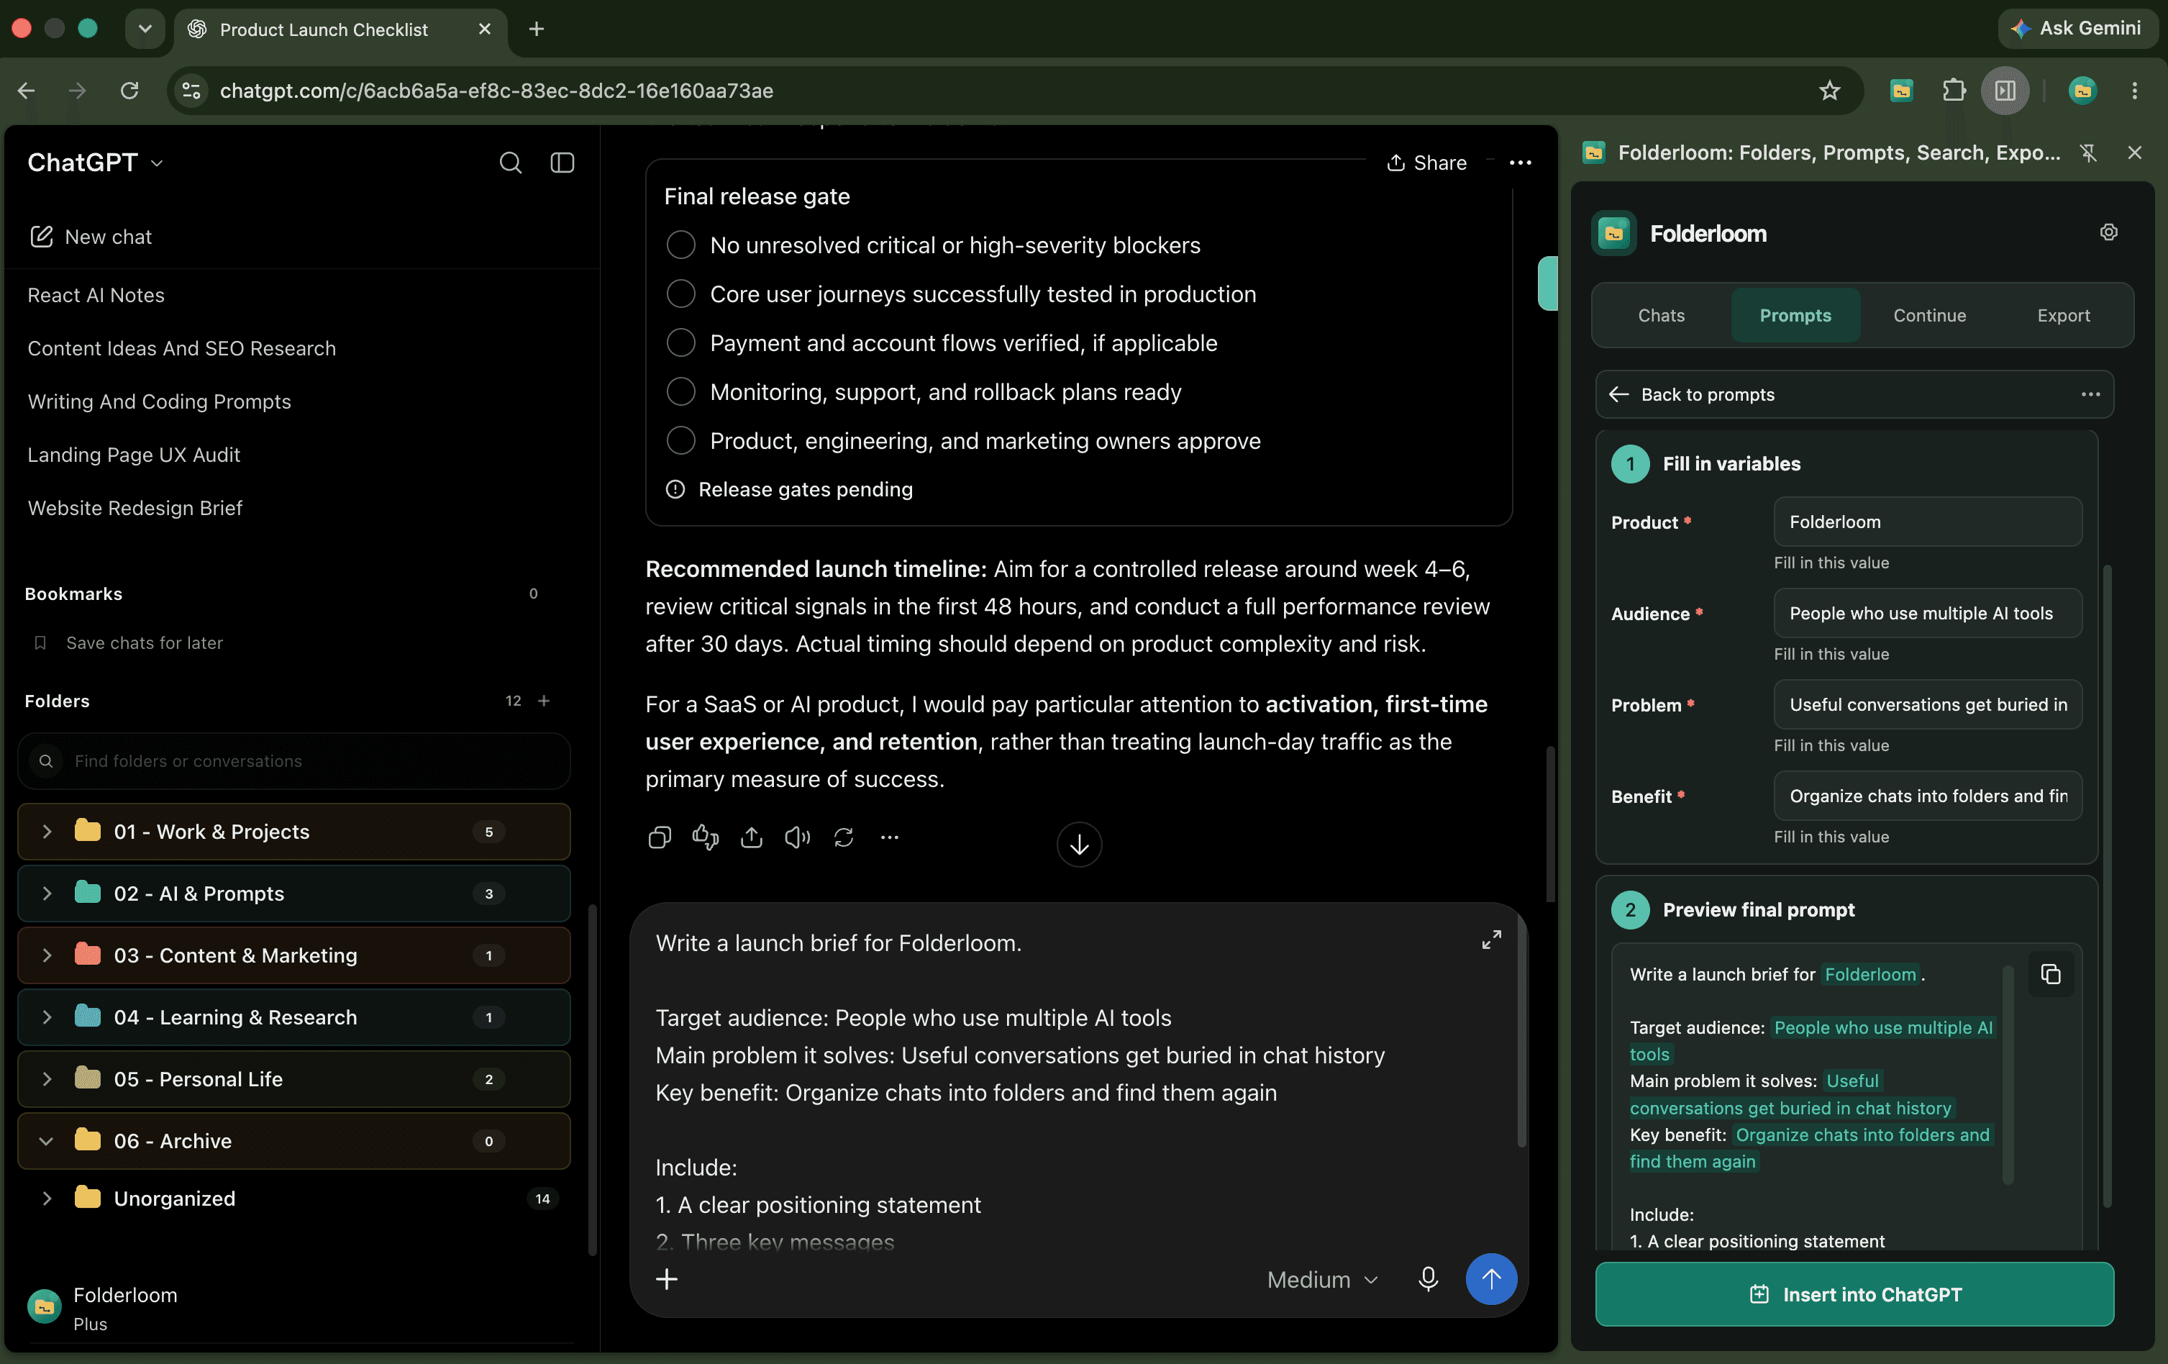Switch to the Continue tab in Folderloom
Screen dimensions: 2168x1364
pos(1928,315)
